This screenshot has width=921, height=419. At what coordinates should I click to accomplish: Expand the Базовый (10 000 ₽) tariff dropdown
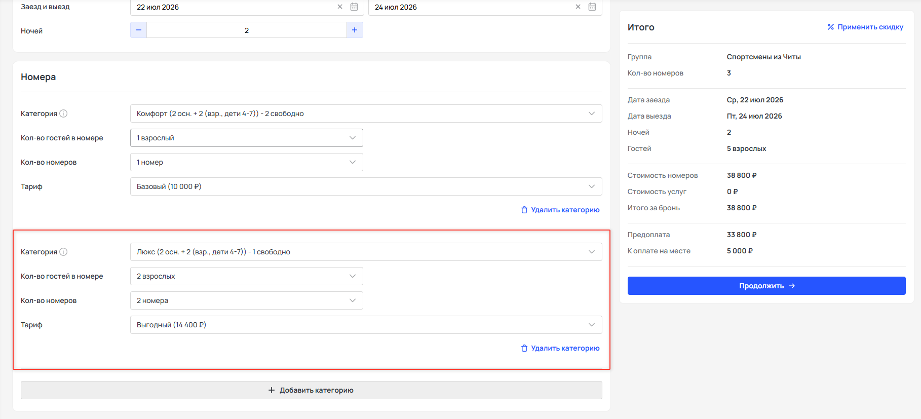tap(366, 186)
